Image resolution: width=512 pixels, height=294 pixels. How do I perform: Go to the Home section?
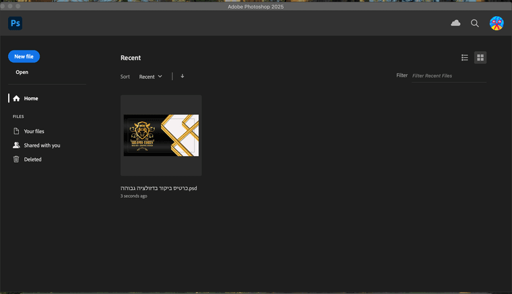[x=31, y=98]
